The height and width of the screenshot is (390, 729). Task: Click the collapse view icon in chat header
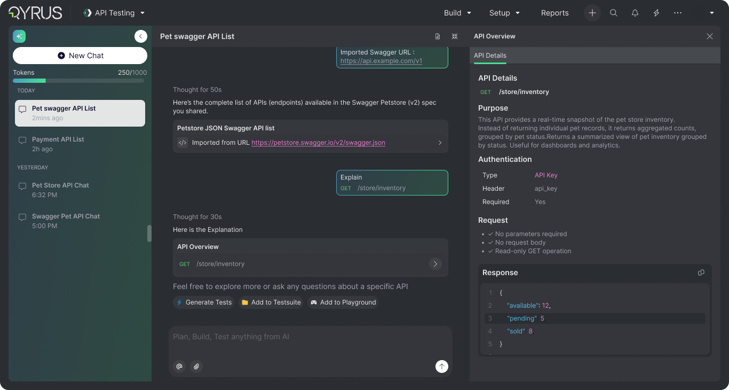[x=455, y=36]
